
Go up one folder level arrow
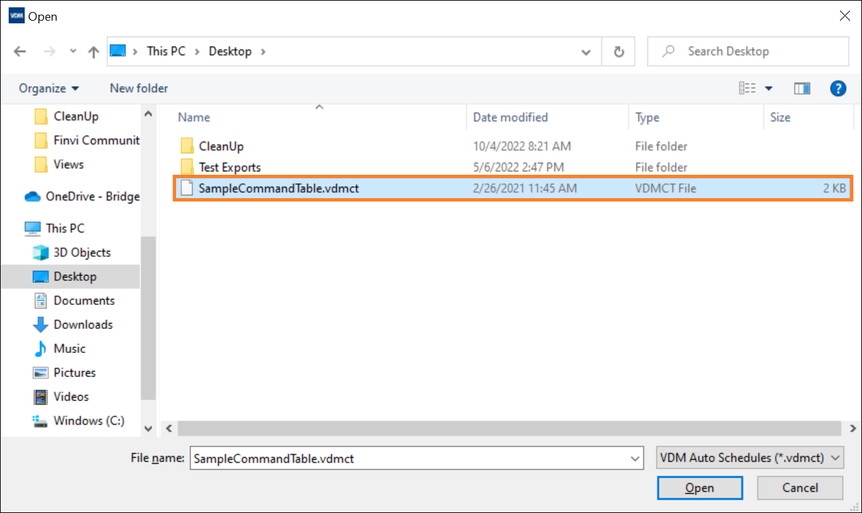pyautogui.click(x=93, y=51)
